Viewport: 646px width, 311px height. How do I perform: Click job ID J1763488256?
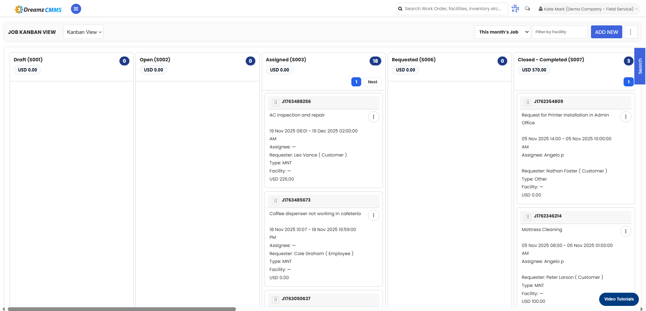pos(296,102)
